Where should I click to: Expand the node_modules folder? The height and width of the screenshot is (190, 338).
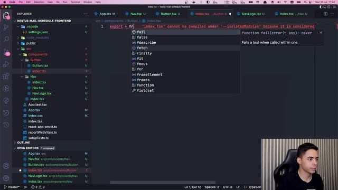click(x=18, y=37)
